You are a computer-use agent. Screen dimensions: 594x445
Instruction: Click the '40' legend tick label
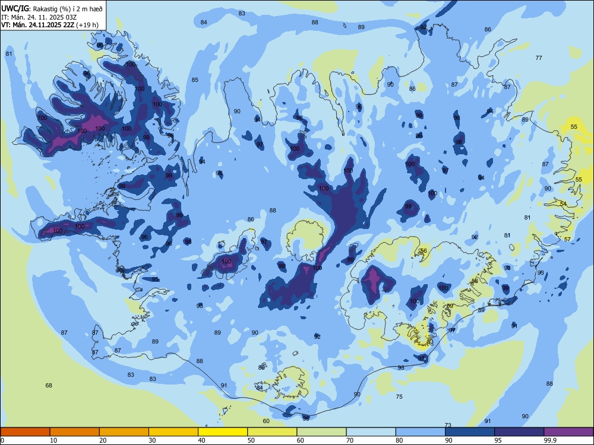[202, 440]
